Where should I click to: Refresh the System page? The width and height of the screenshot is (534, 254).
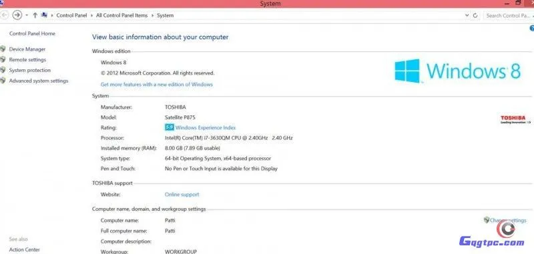[475, 15]
